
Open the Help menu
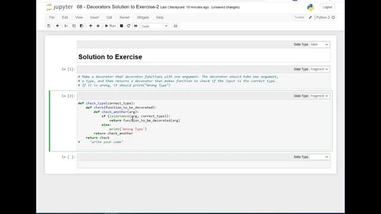[160, 17]
